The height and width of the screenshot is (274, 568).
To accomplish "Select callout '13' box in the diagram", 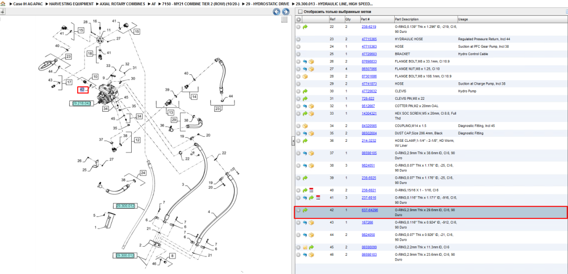I will tap(171, 112).
